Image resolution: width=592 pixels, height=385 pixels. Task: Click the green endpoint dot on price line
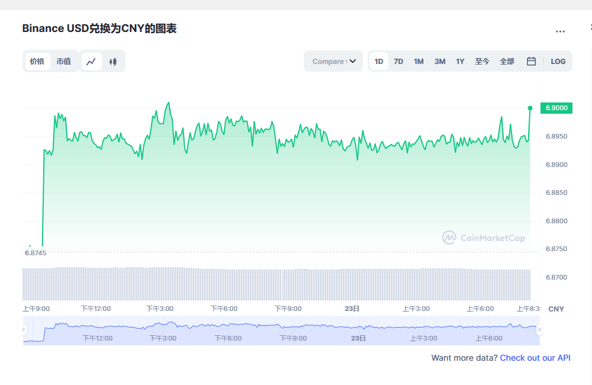coord(530,108)
